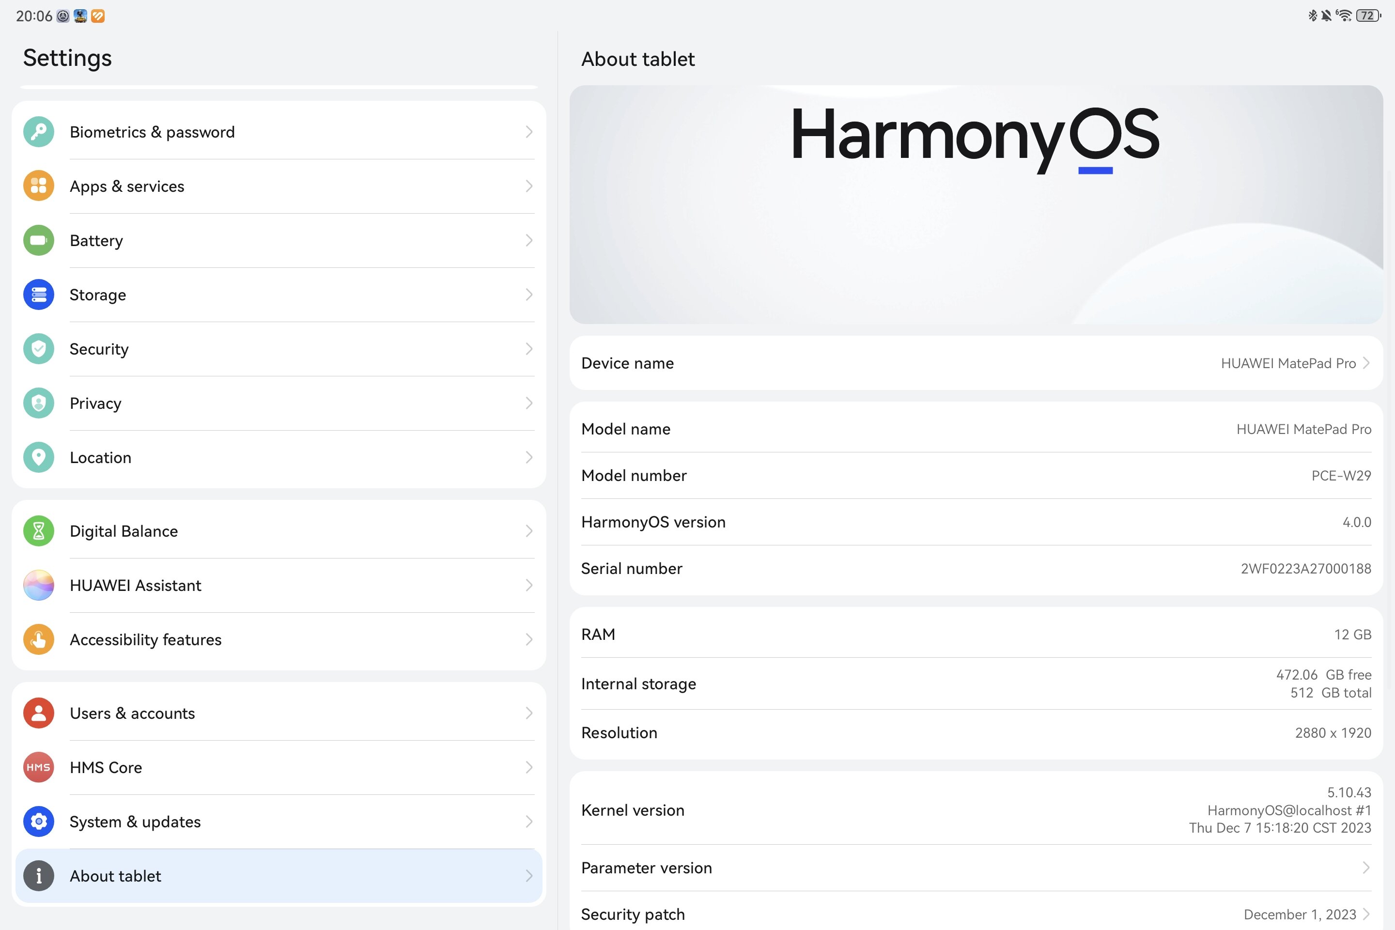
Task: Tap the PCE-W29 model number value
Action: tap(1341, 476)
